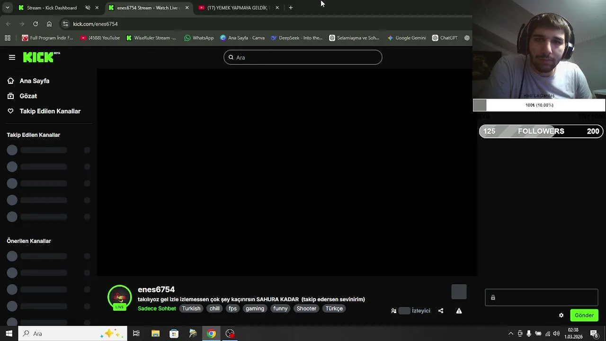Open the WhatsApp bookmark

coord(199,38)
